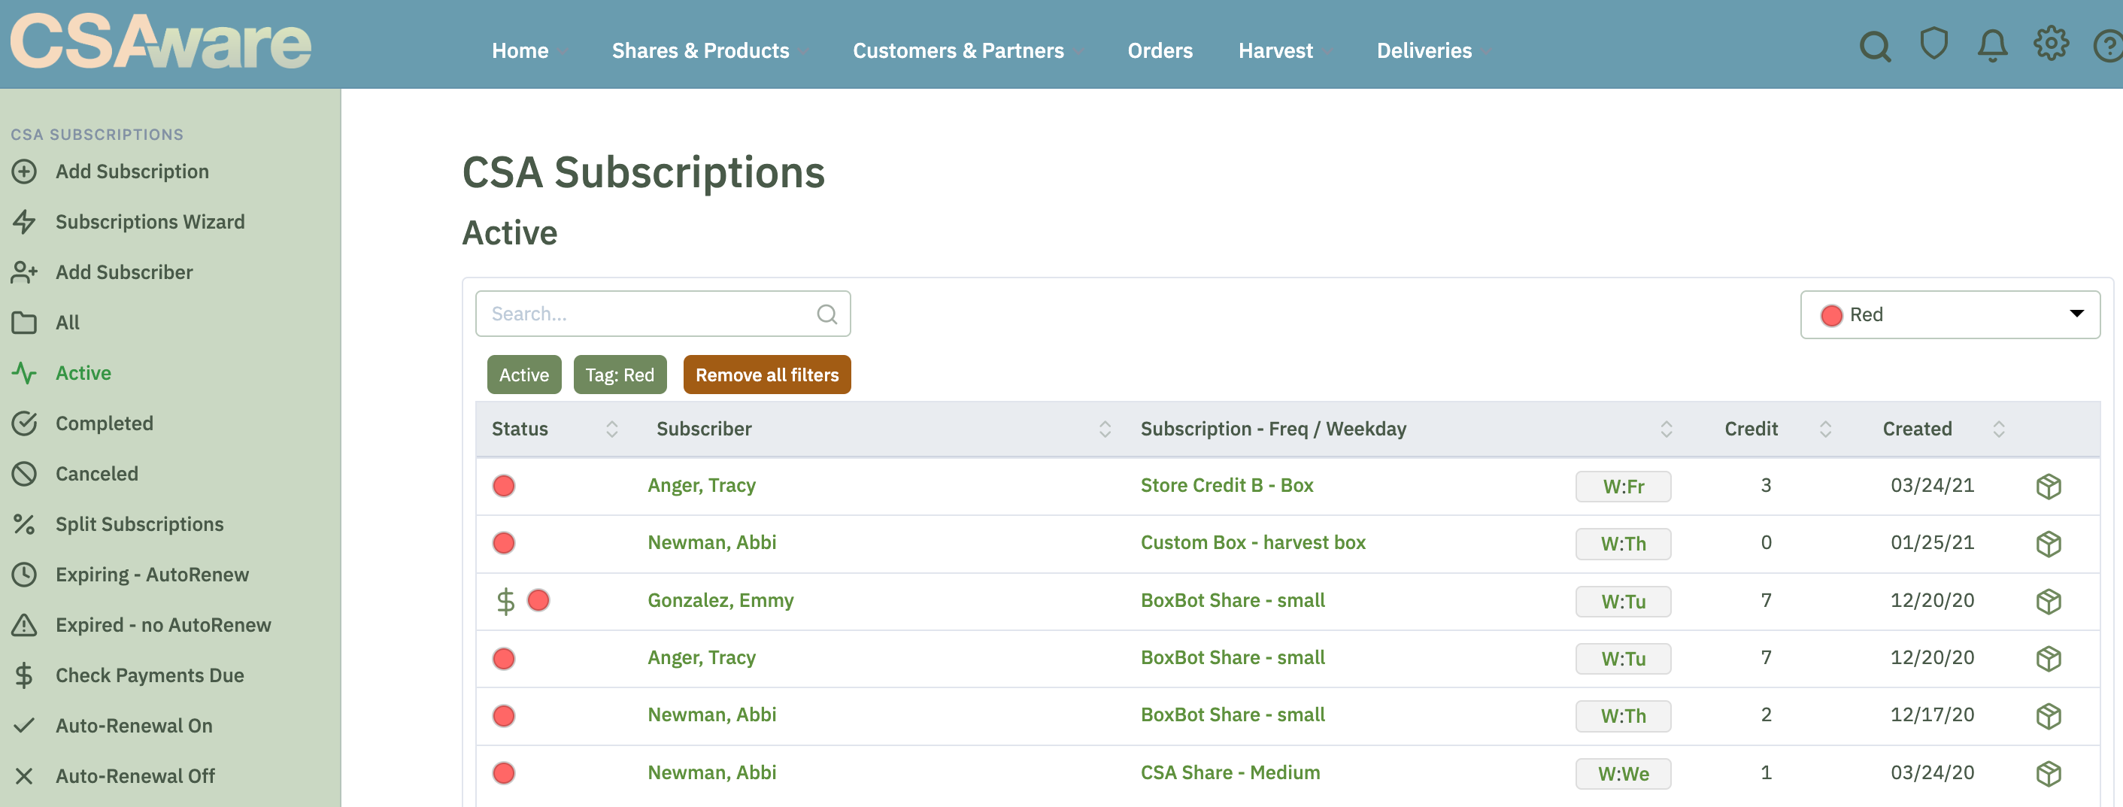The height and width of the screenshot is (807, 2123).
Task: Click the plus icon beside Add Subscription
Action: (24, 171)
